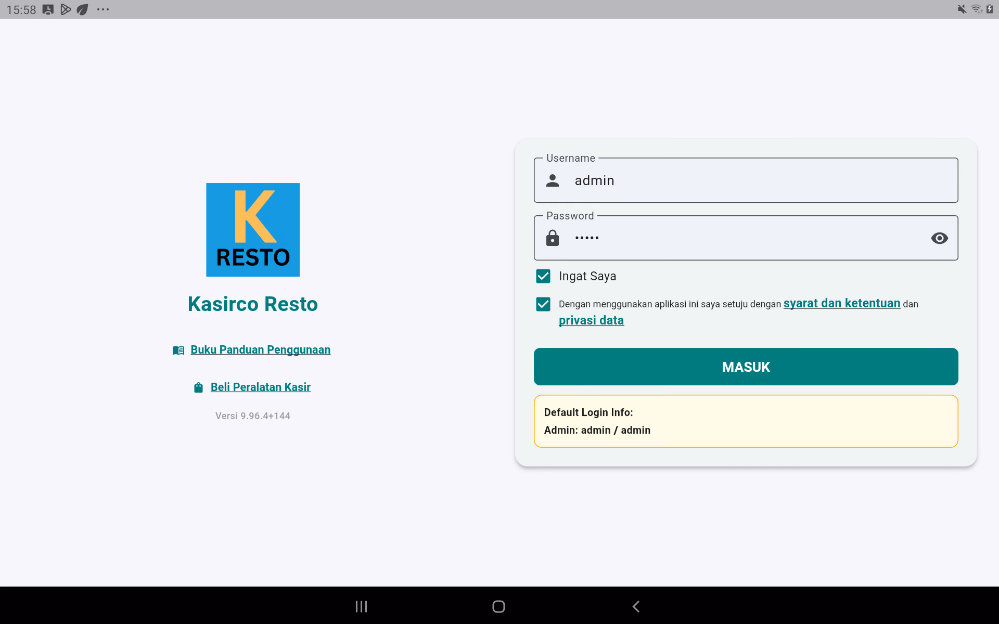Click the MASUK login button
Viewport: 999px width, 624px height.
pyautogui.click(x=746, y=367)
